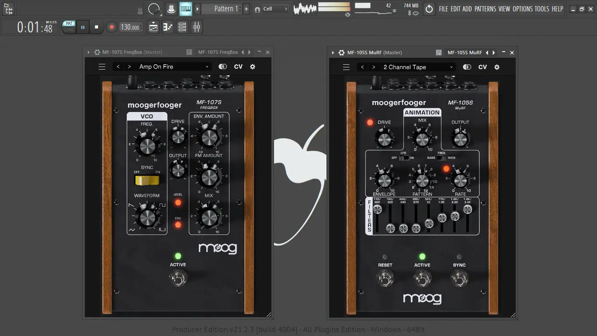Stop playback in the transport

point(97,27)
